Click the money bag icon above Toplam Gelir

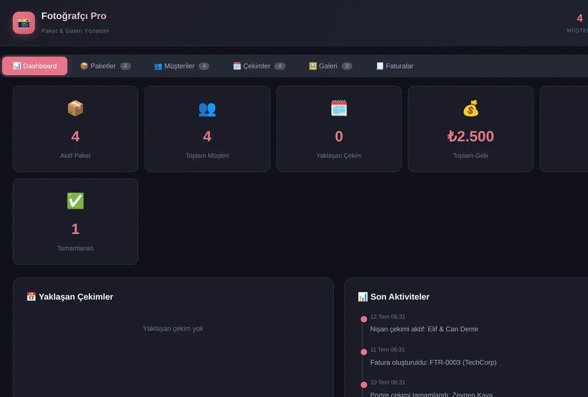click(470, 108)
